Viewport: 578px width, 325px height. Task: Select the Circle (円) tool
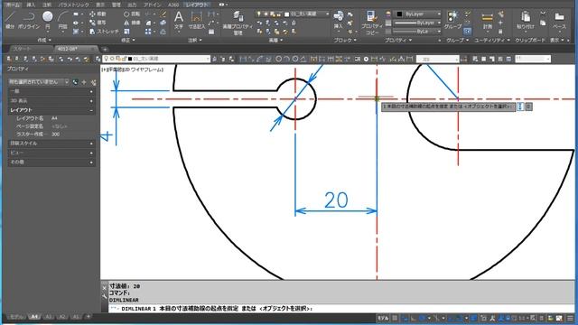(48, 20)
